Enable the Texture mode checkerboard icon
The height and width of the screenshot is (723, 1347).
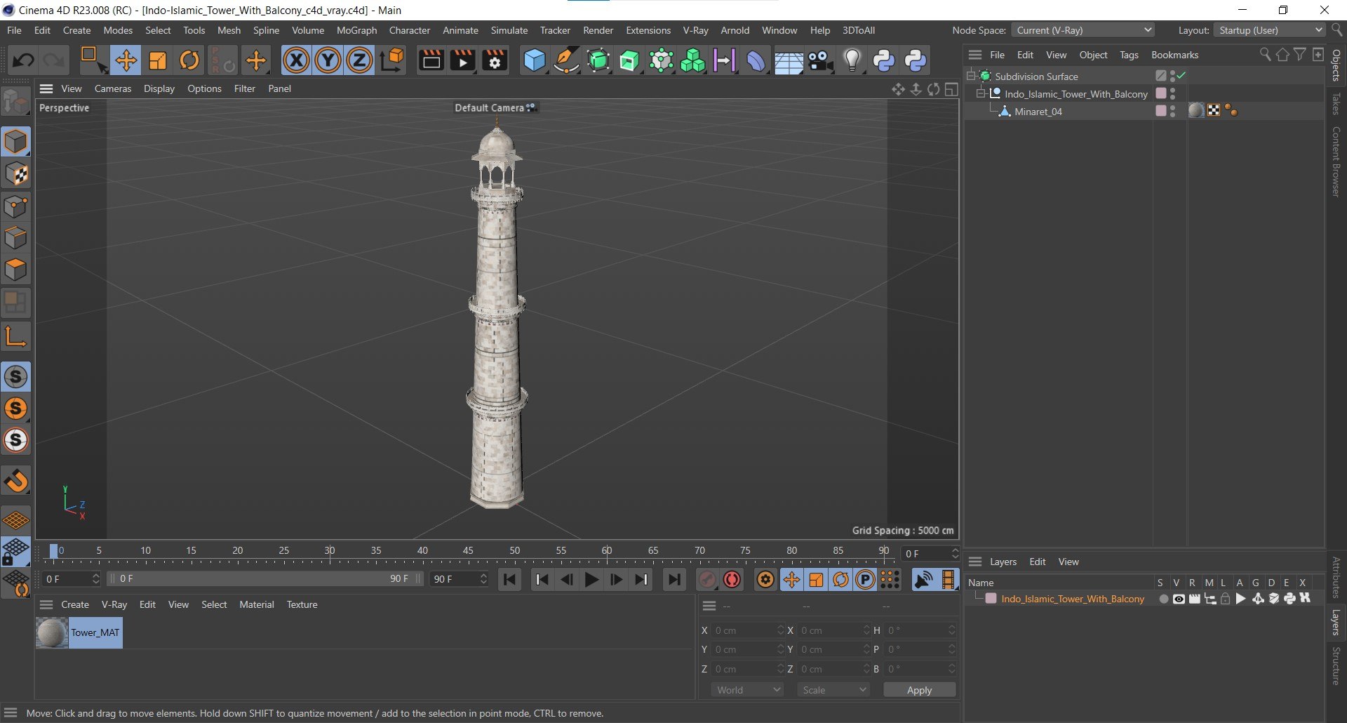(15, 174)
